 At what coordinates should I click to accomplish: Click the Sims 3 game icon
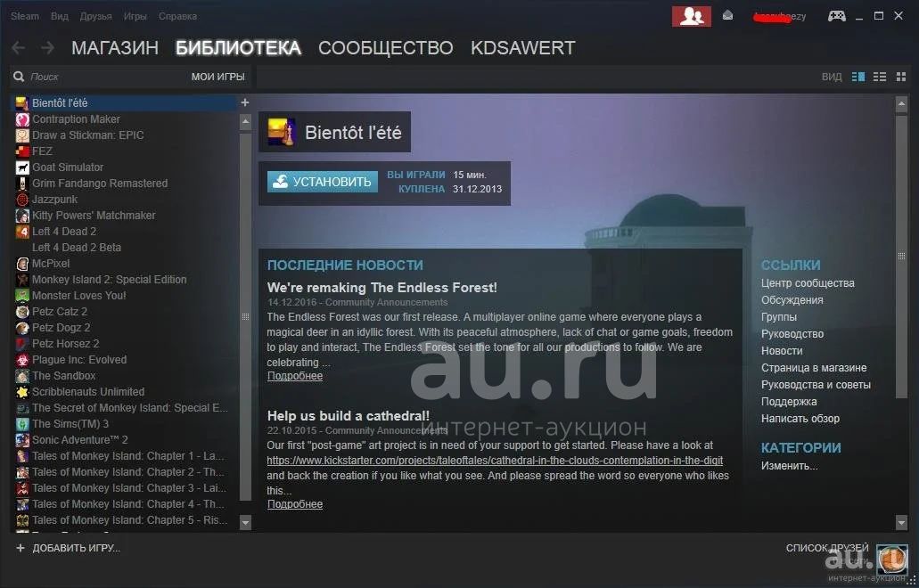pyautogui.click(x=22, y=424)
